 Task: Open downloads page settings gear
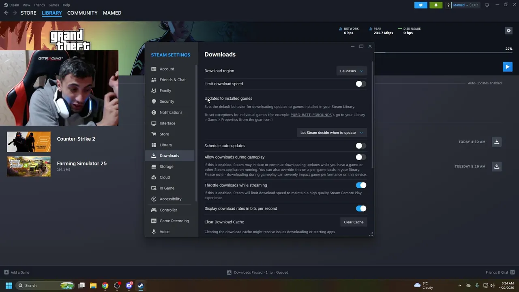click(x=508, y=30)
